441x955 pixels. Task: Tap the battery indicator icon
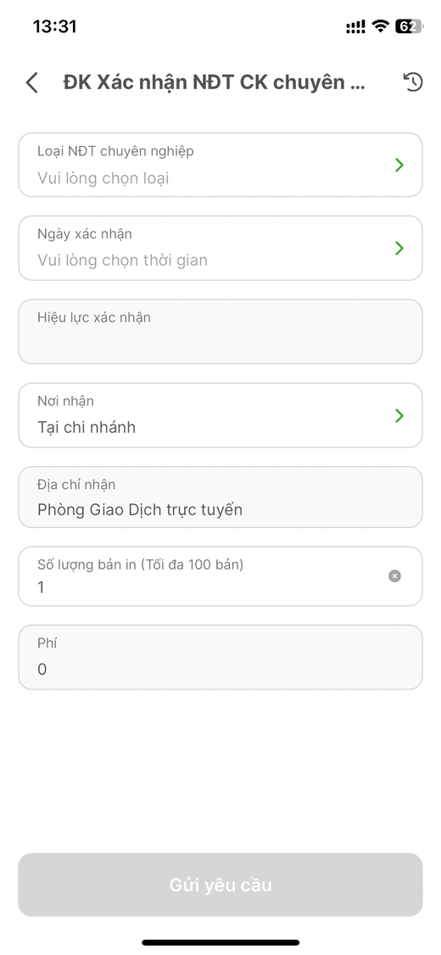[409, 26]
